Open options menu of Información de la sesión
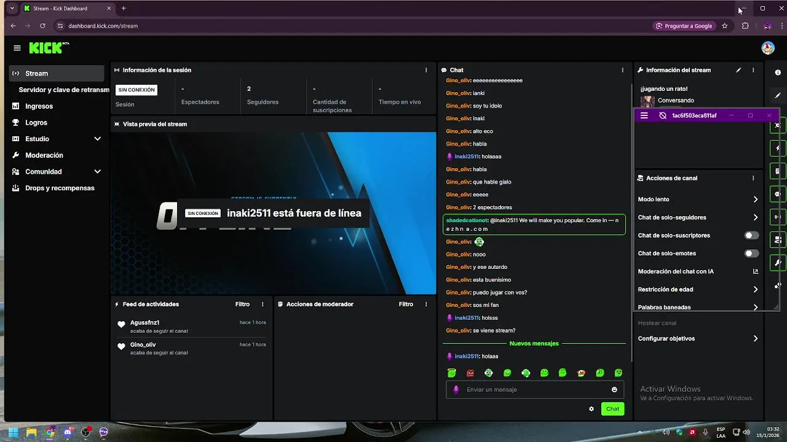 pos(426,70)
